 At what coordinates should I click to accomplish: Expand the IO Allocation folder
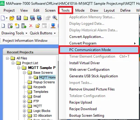[24, 116]
